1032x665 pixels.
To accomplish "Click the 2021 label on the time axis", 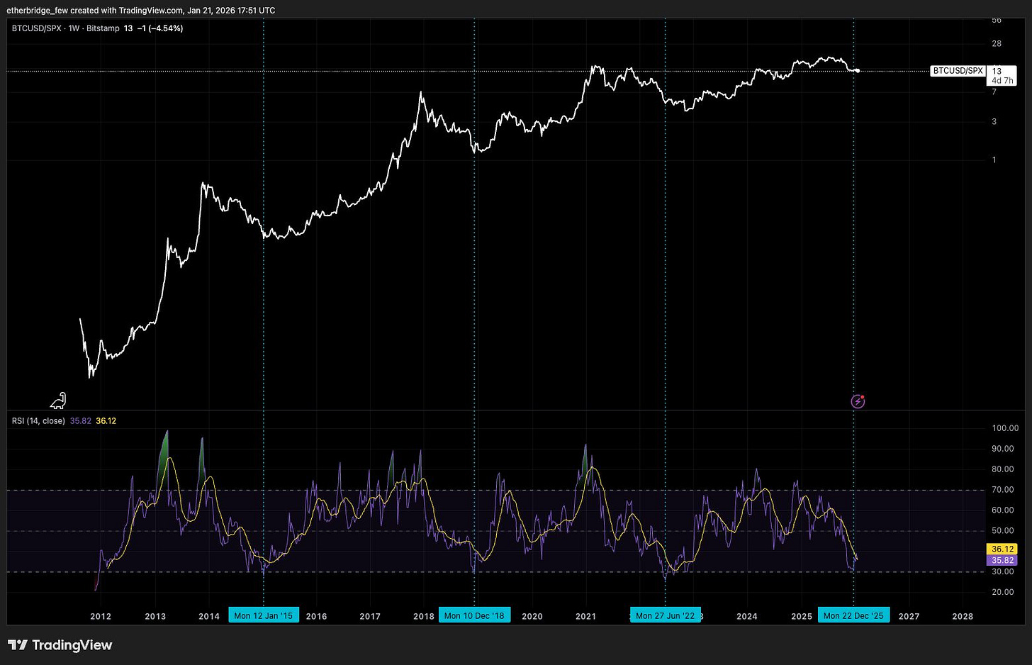I will (x=586, y=616).
